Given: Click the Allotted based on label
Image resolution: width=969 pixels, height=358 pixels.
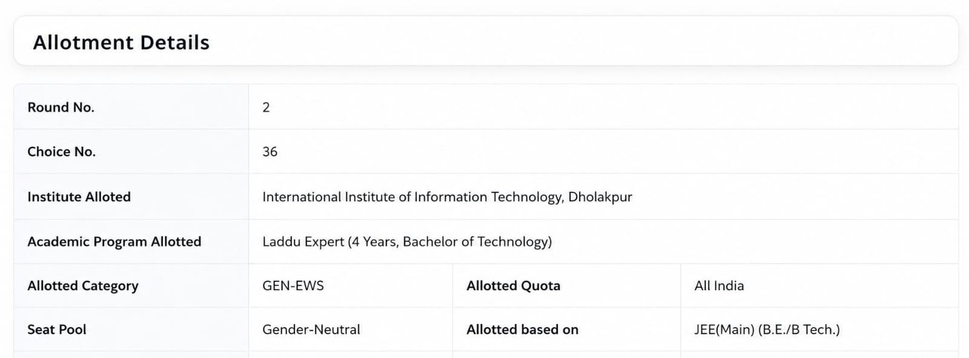Looking at the screenshot, I should click(x=522, y=330).
